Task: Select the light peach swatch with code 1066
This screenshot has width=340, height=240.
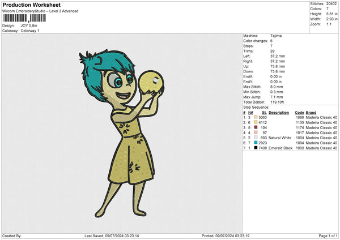Action: tap(256, 117)
